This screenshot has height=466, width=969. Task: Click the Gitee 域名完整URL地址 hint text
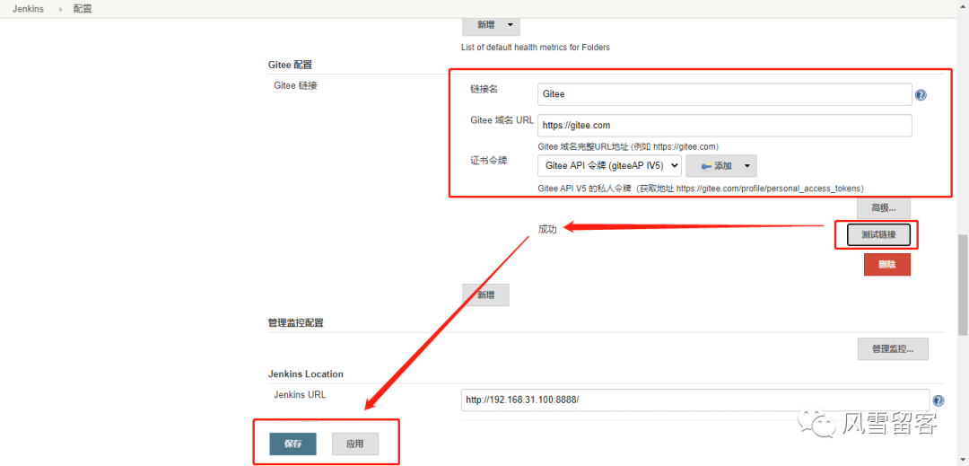(x=628, y=146)
